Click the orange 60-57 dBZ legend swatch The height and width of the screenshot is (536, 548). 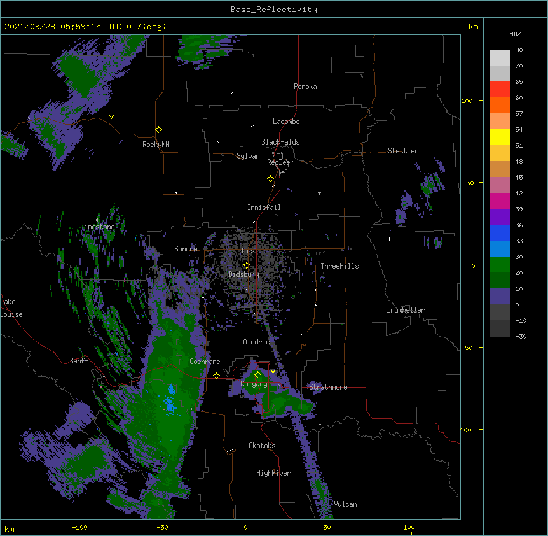tap(500, 105)
